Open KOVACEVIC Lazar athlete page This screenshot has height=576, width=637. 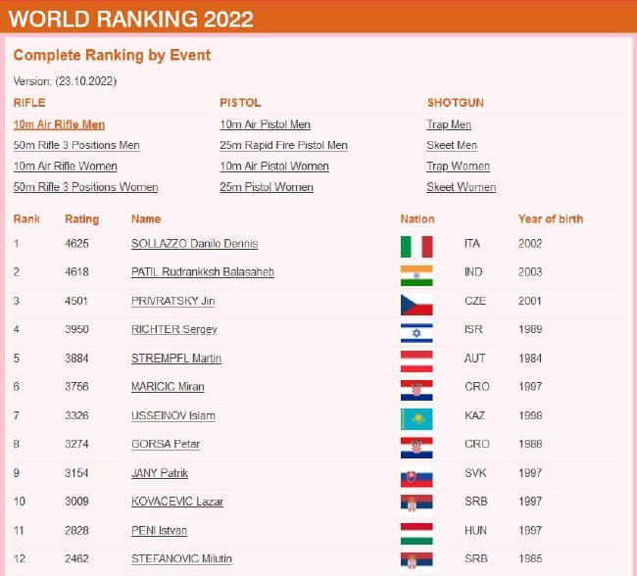coord(177,502)
